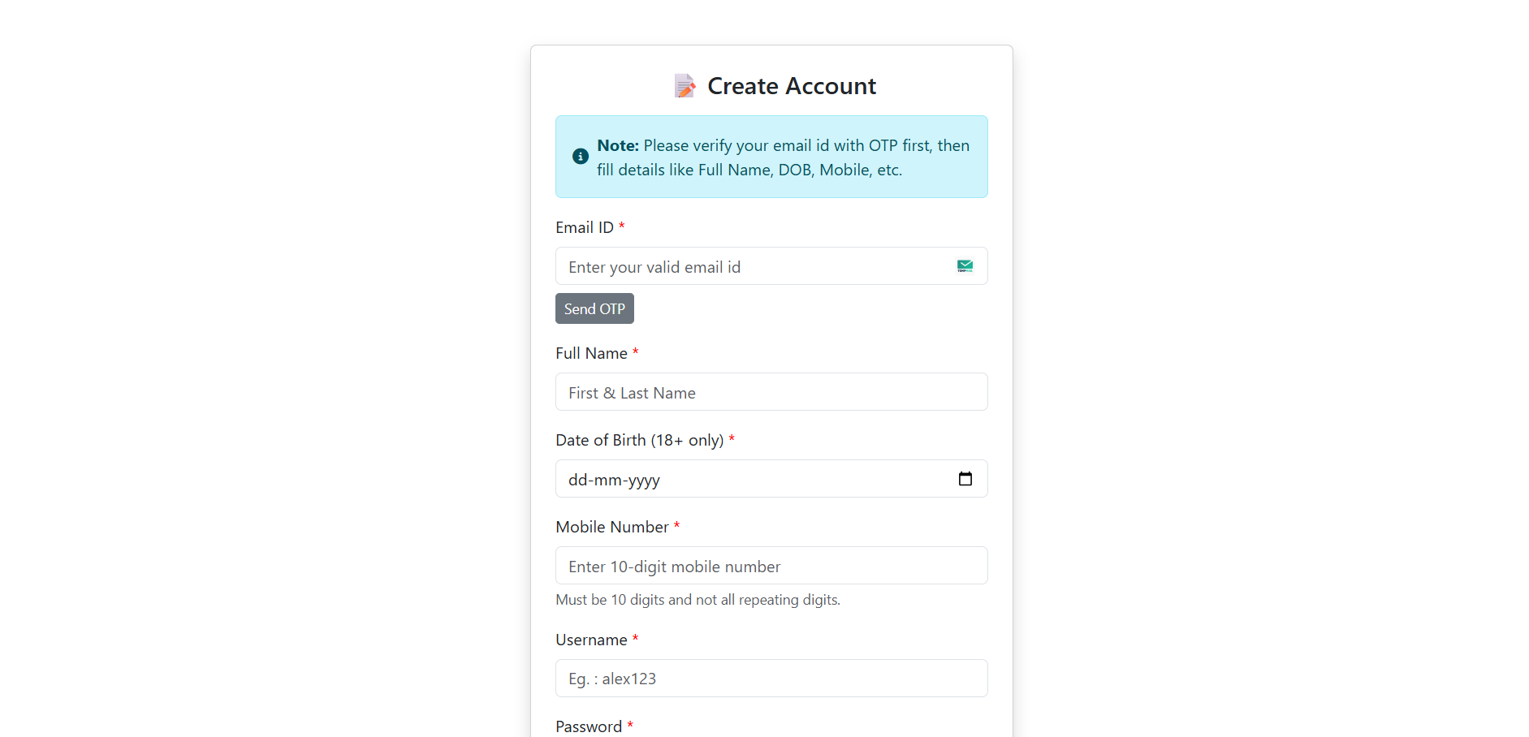The width and height of the screenshot is (1529, 737).
Task: Focus the Full Name input field
Action: [x=771, y=392]
